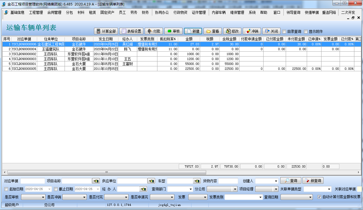Image resolution: width=363 pixels, height=210 pixels.
Task: Click the 修改 edit button
Action: 232,31
